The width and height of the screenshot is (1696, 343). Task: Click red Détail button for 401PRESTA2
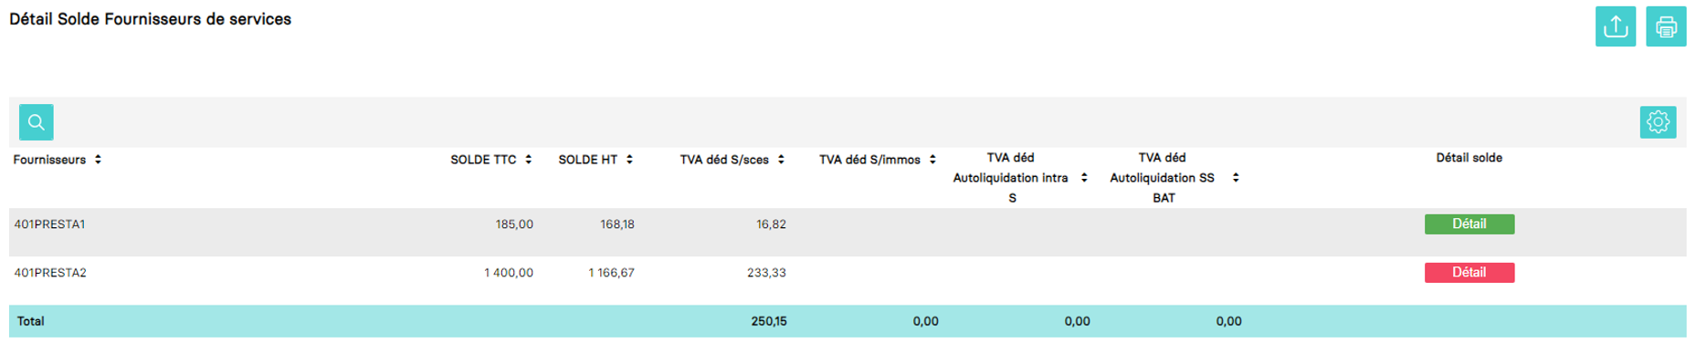[x=1470, y=273]
